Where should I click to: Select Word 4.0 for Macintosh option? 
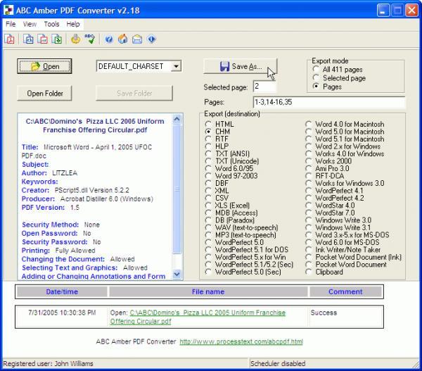[x=345, y=124]
